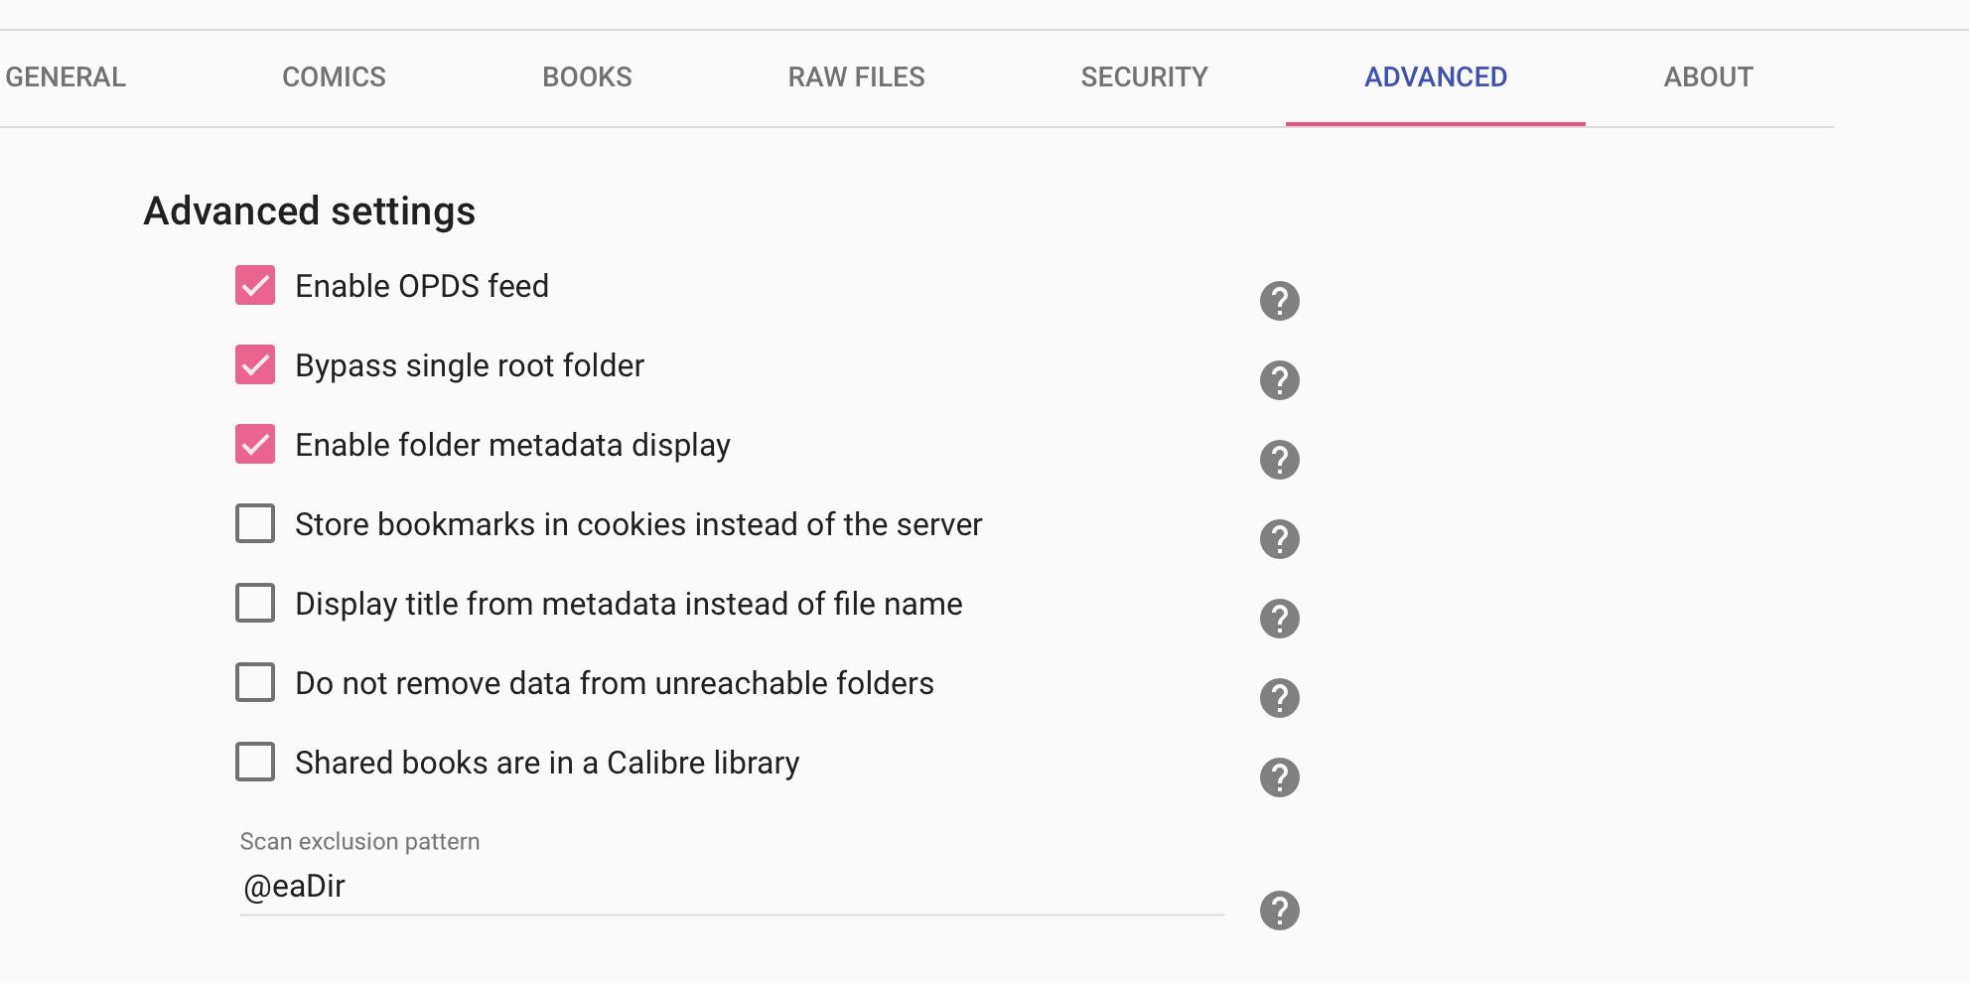
Task: Open help for Bypass single root folder
Action: 1279,380
